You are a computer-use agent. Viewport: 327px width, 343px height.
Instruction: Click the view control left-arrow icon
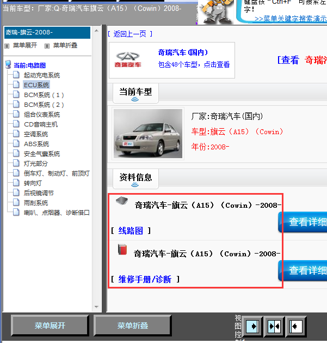point(296,327)
